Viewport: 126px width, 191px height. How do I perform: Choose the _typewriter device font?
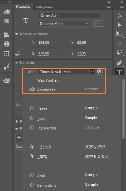point(72,128)
